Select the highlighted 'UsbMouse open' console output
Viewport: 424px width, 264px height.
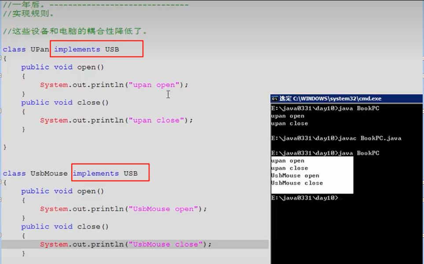tap(295, 176)
